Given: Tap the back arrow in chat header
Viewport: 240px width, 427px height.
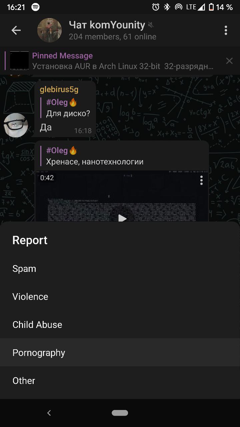Looking at the screenshot, I should coord(16,30).
